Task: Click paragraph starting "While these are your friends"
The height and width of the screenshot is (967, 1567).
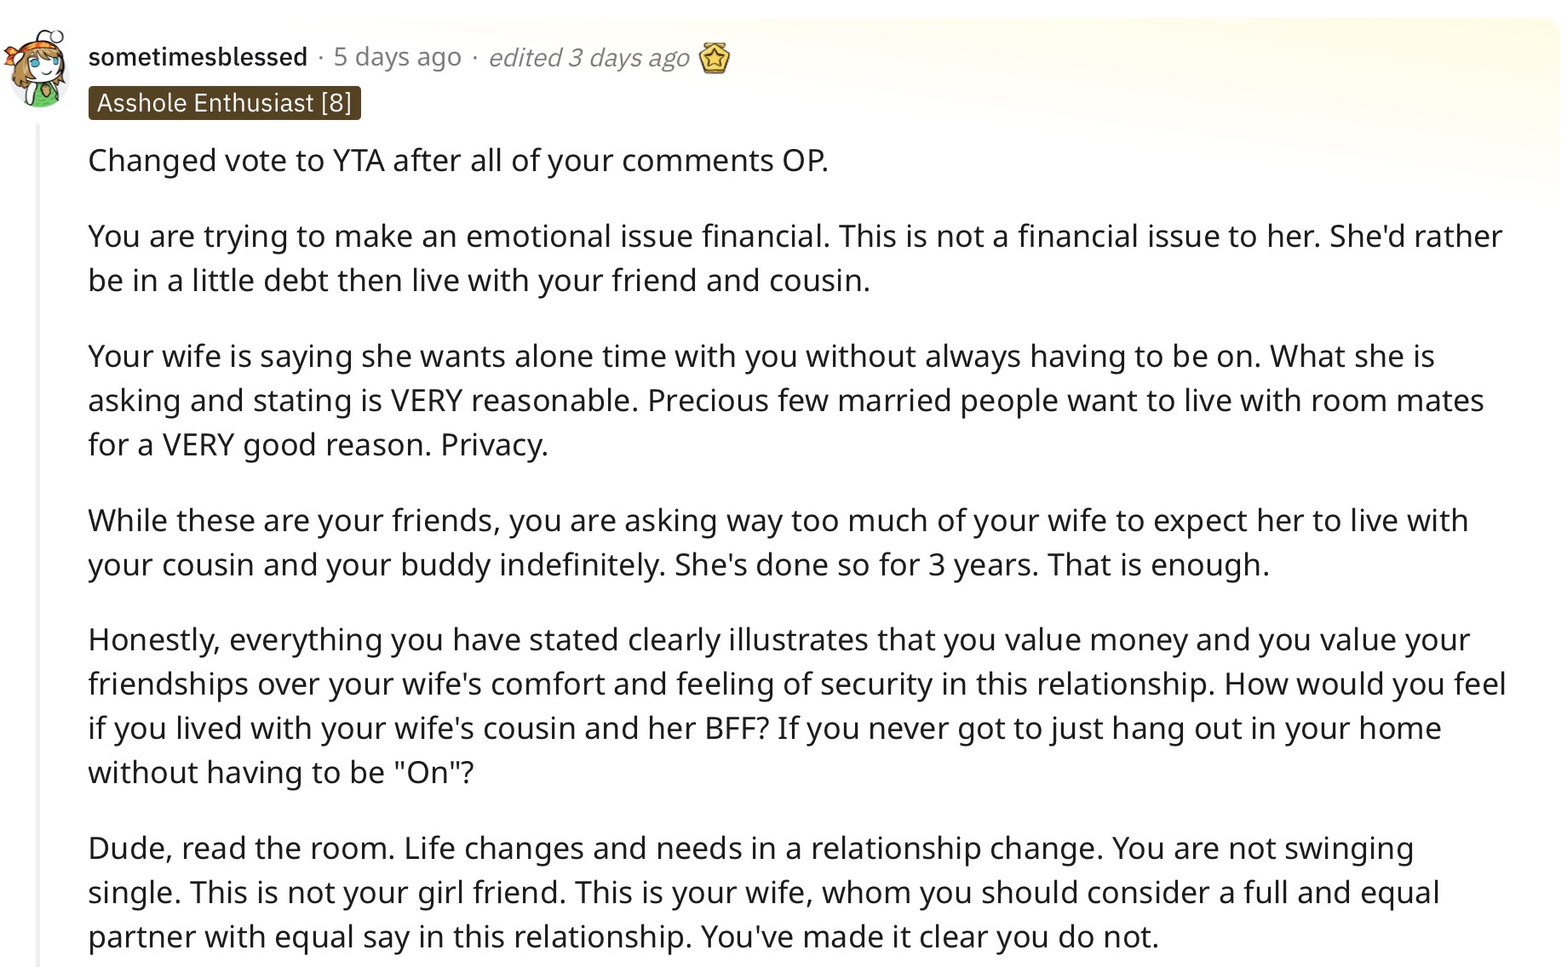Action: point(778,543)
